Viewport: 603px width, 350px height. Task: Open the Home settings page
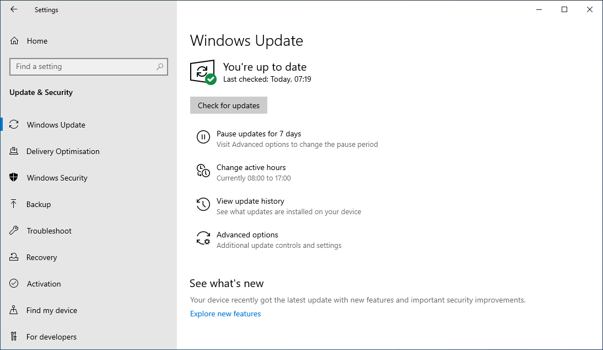(37, 41)
